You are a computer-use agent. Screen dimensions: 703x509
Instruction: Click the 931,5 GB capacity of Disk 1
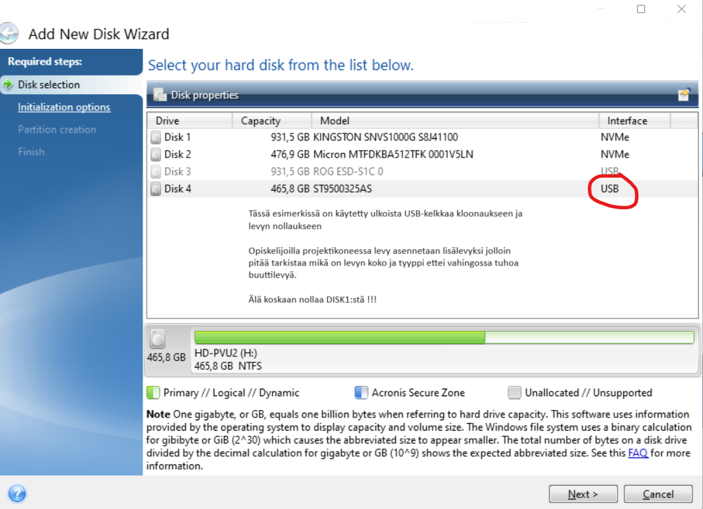point(290,137)
